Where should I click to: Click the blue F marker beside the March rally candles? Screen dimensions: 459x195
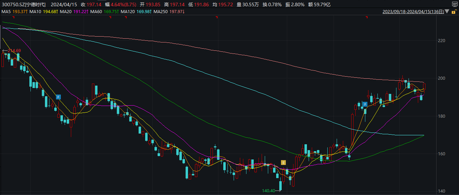[x=365, y=104]
